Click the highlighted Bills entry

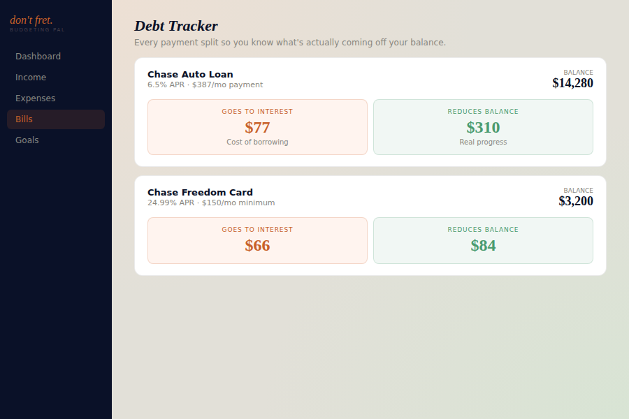click(24, 119)
